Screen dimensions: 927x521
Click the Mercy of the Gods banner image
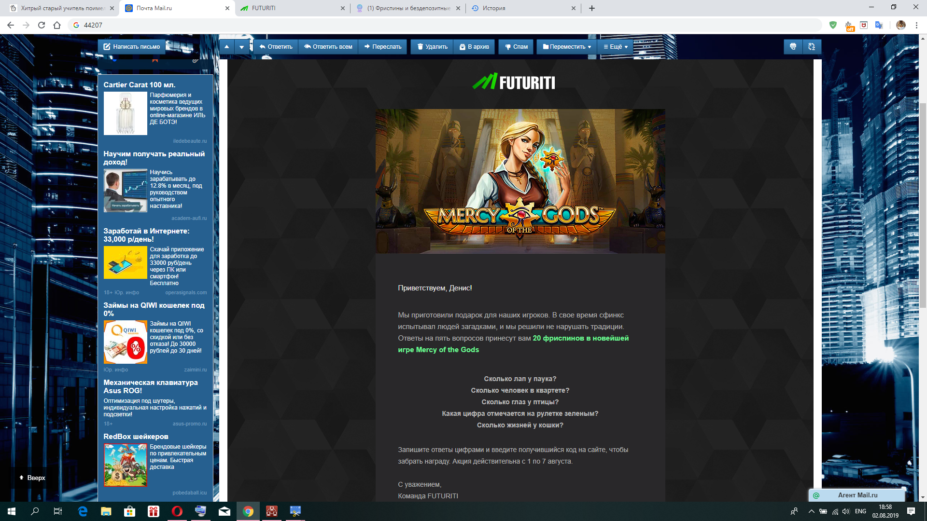pos(520,181)
